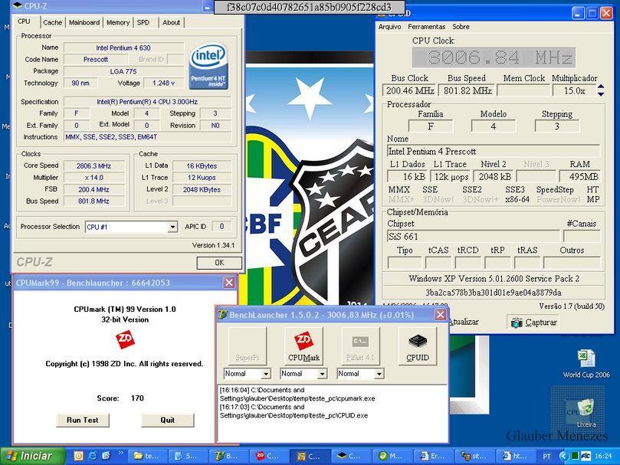The height and width of the screenshot is (465, 620).
Task: Open the Arquivo menu
Action: pyautogui.click(x=390, y=27)
